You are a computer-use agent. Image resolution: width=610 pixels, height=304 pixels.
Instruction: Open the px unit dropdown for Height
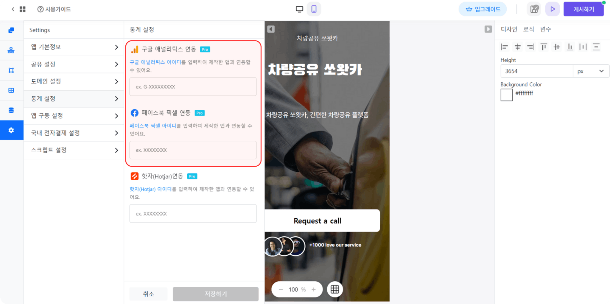tap(591, 71)
